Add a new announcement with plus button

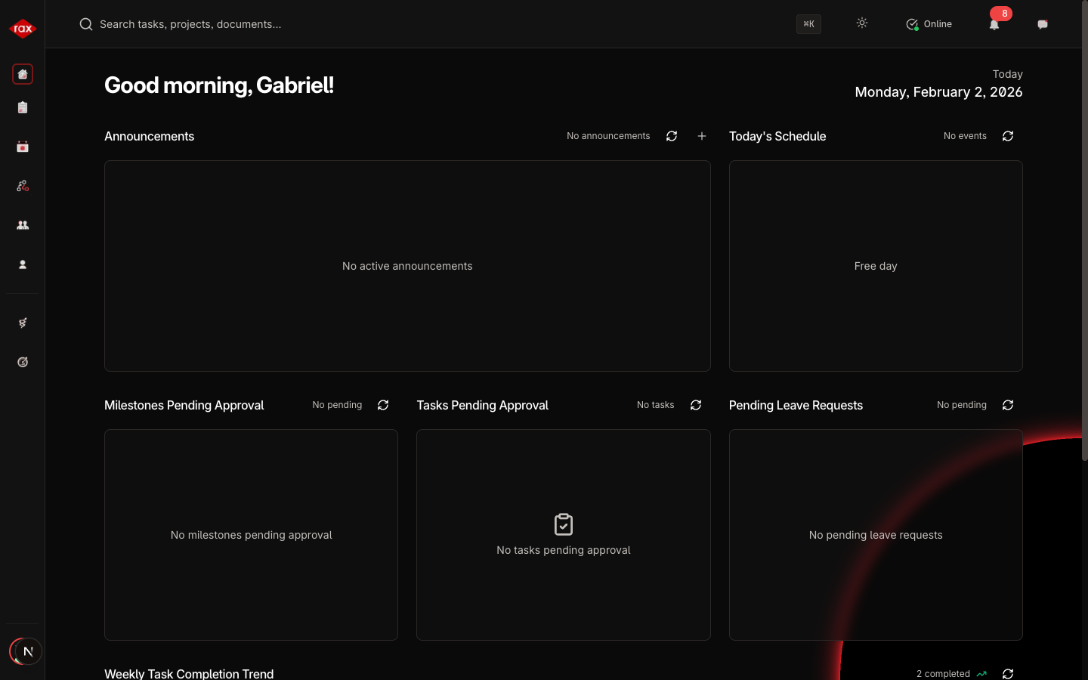coord(702,136)
